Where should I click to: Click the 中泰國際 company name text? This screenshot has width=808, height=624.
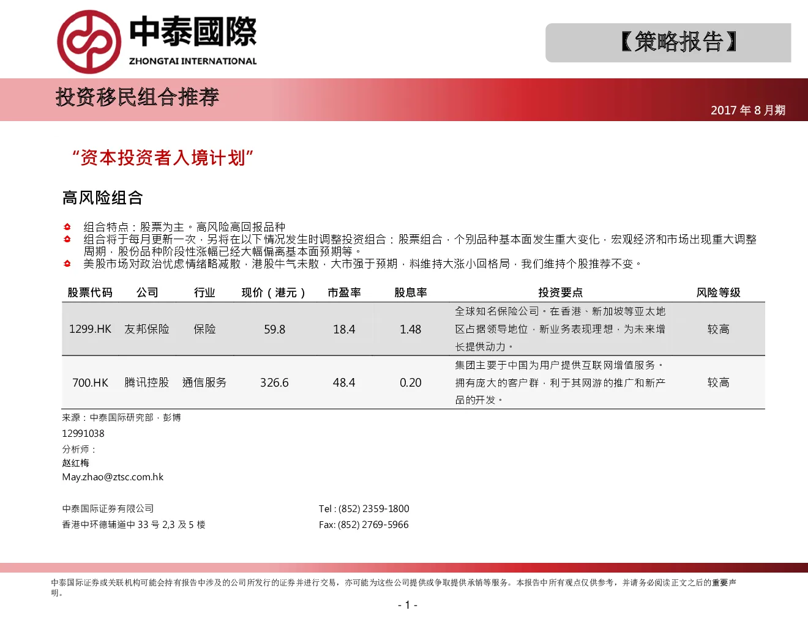193,32
